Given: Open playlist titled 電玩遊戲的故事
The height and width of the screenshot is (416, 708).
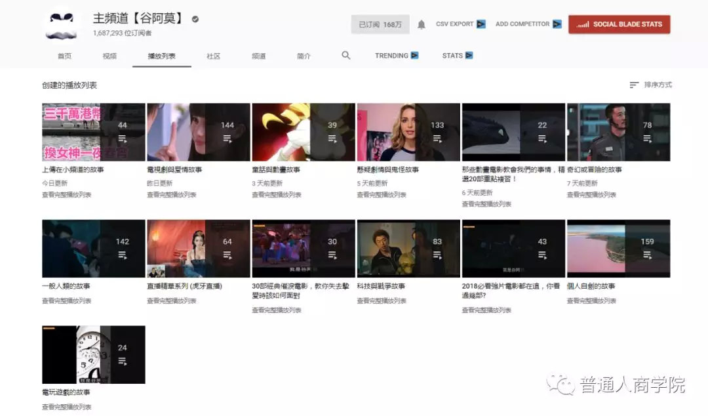Looking at the screenshot, I should (x=66, y=392).
